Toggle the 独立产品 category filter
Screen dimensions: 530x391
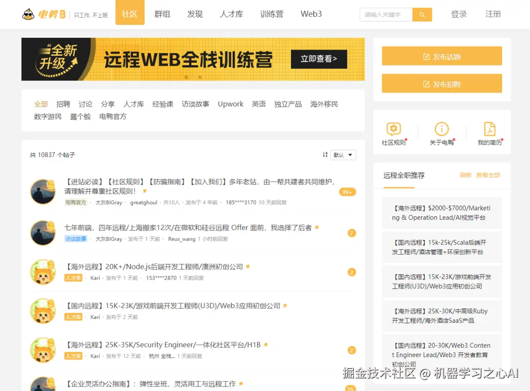(288, 104)
